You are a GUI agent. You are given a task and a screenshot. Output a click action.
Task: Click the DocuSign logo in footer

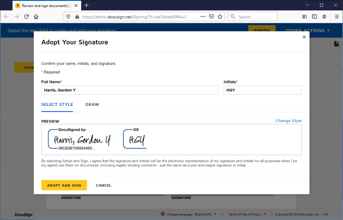24,215
